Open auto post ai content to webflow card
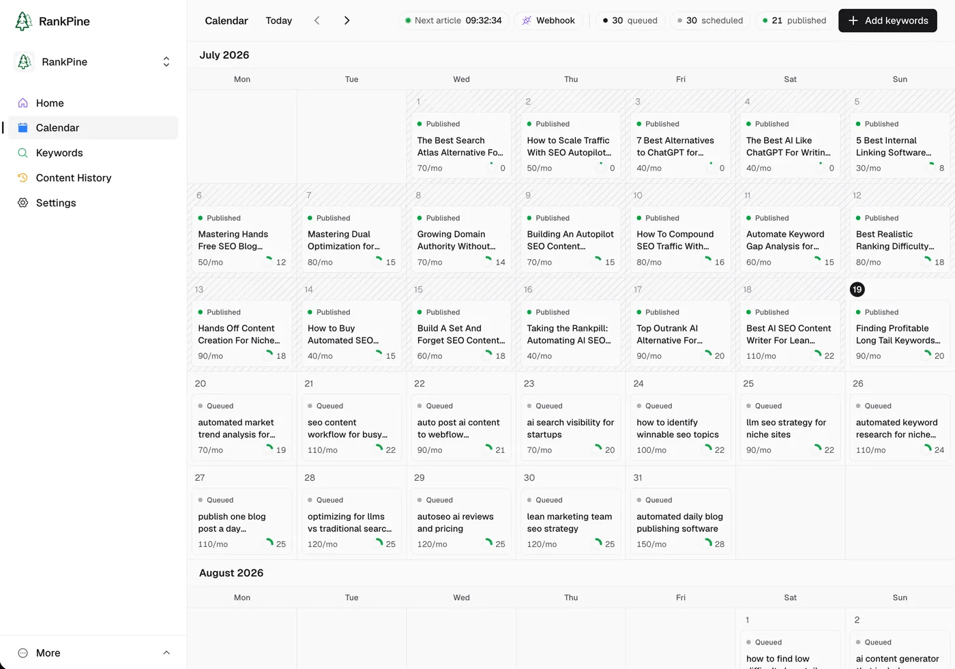 coord(461,428)
